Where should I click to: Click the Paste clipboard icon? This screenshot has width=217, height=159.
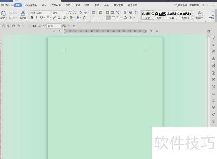3,13
